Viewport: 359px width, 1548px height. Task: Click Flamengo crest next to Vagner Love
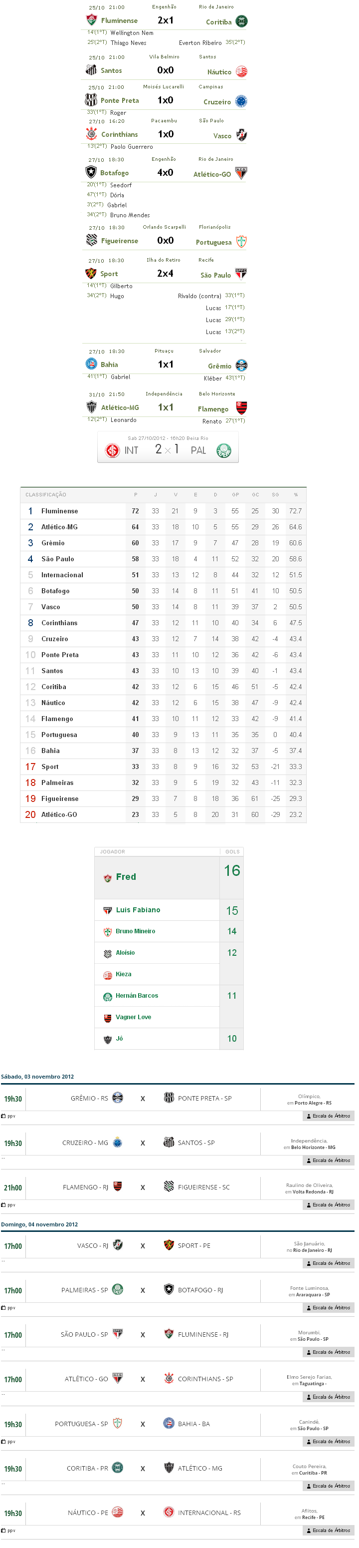(x=108, y=1018)
